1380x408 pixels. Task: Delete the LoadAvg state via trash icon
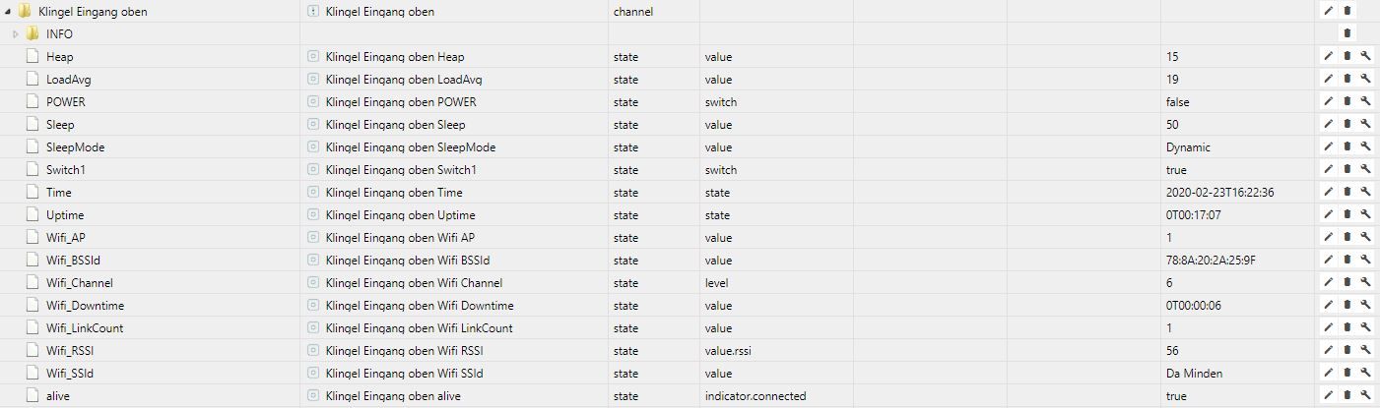tap(1347, 79)
